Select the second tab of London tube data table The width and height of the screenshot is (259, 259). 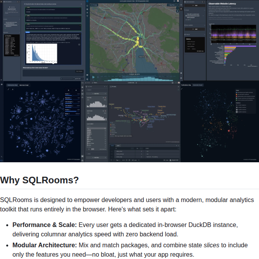(118, 145)
